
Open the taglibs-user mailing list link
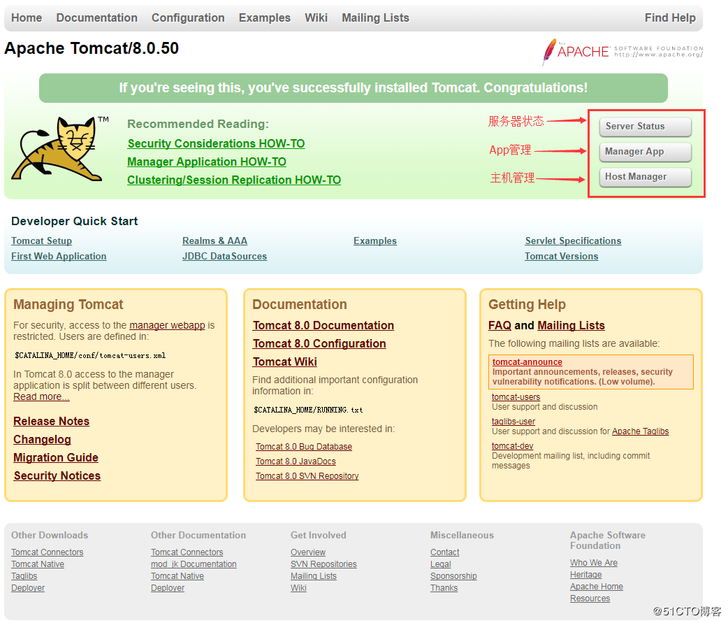pos(514,422)
